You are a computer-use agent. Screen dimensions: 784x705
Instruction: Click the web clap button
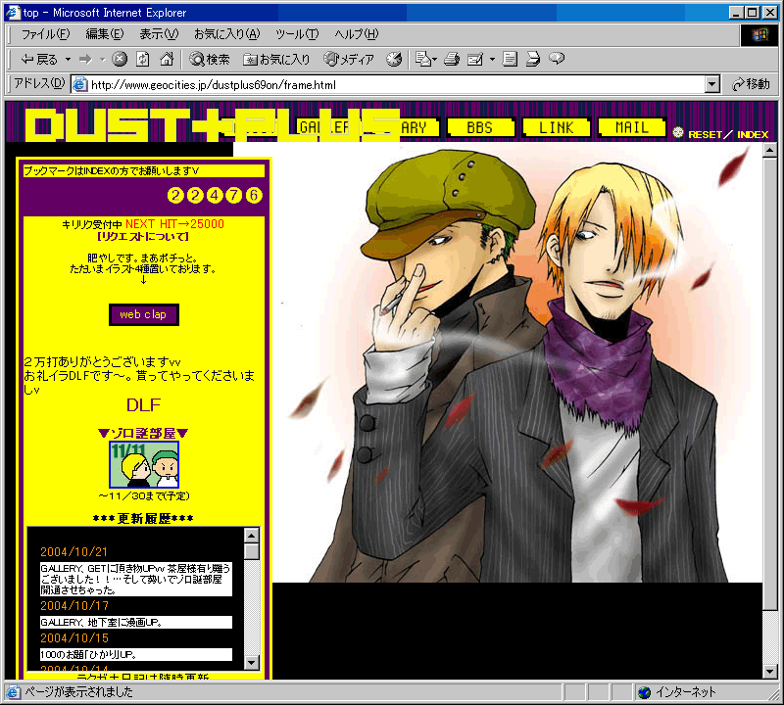tap(143, 314)
